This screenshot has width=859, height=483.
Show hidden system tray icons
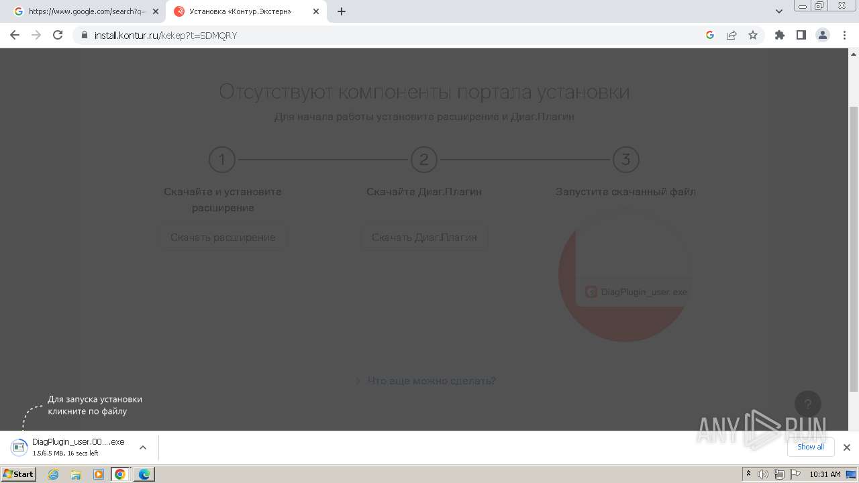pos(749,474)
